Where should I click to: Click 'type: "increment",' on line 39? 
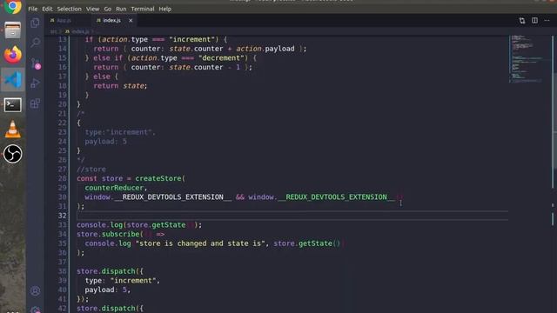122,280
